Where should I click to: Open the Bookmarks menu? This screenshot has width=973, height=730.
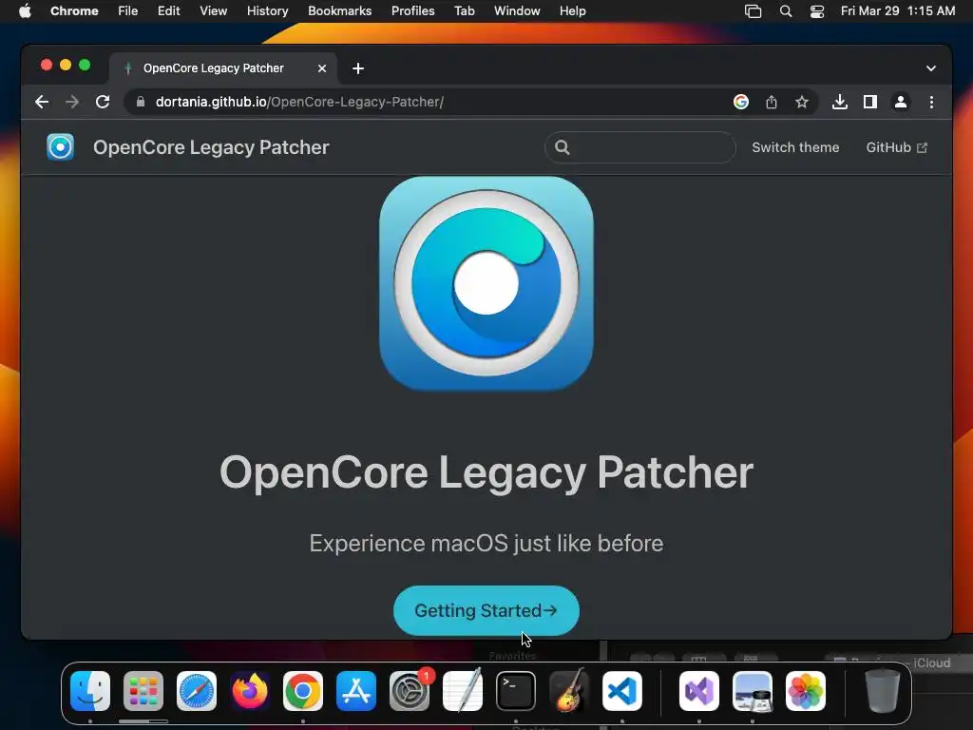[339, 10]
